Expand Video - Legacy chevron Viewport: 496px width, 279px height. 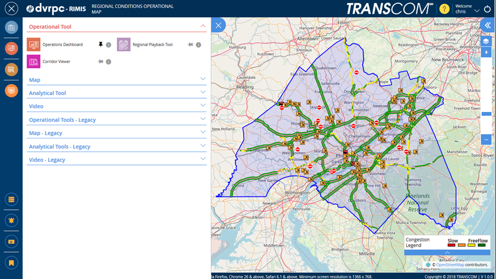(x=203, y=159)
